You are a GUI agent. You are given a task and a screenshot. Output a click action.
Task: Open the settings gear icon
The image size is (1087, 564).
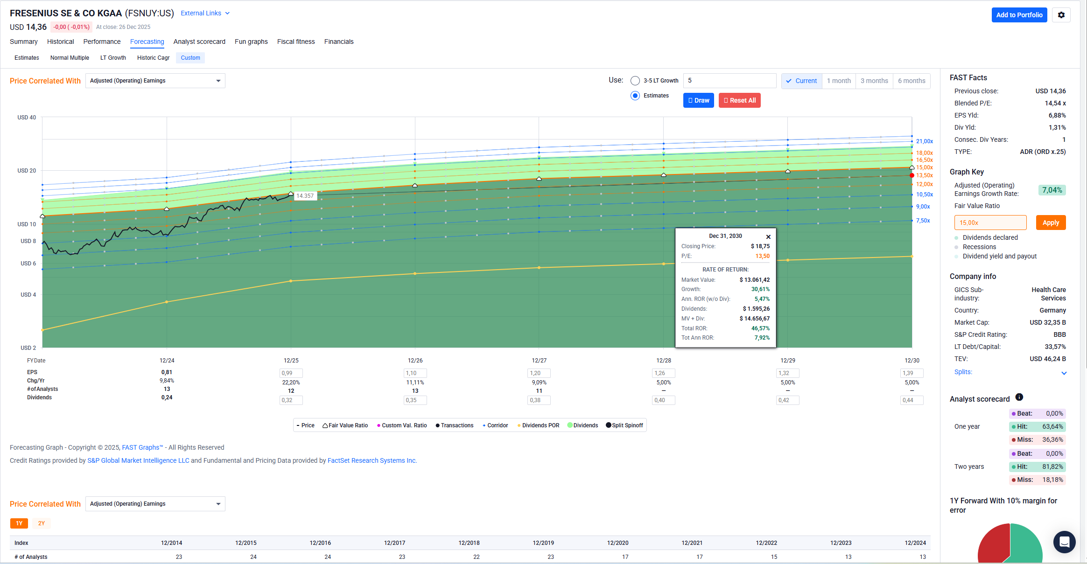pyautogui.click(x=1061, y=15)
